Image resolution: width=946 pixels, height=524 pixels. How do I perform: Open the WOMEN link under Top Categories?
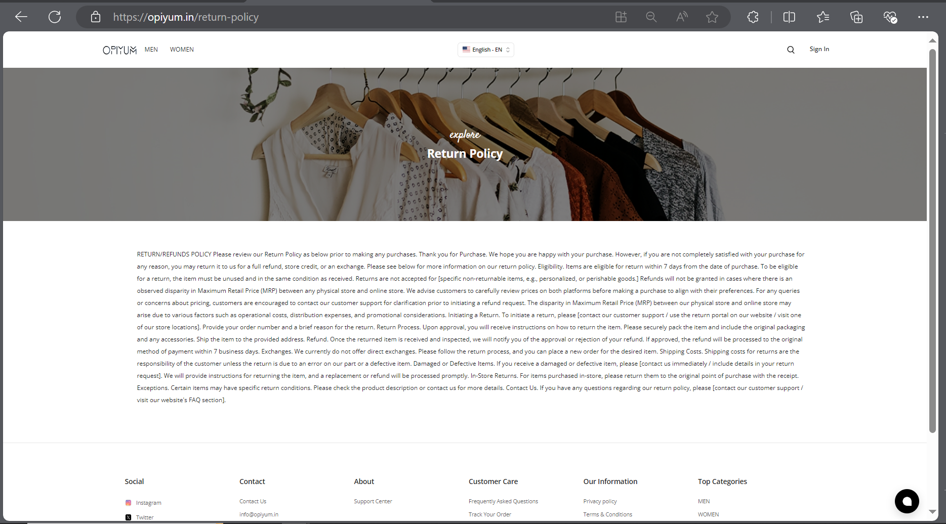(708, 514)
